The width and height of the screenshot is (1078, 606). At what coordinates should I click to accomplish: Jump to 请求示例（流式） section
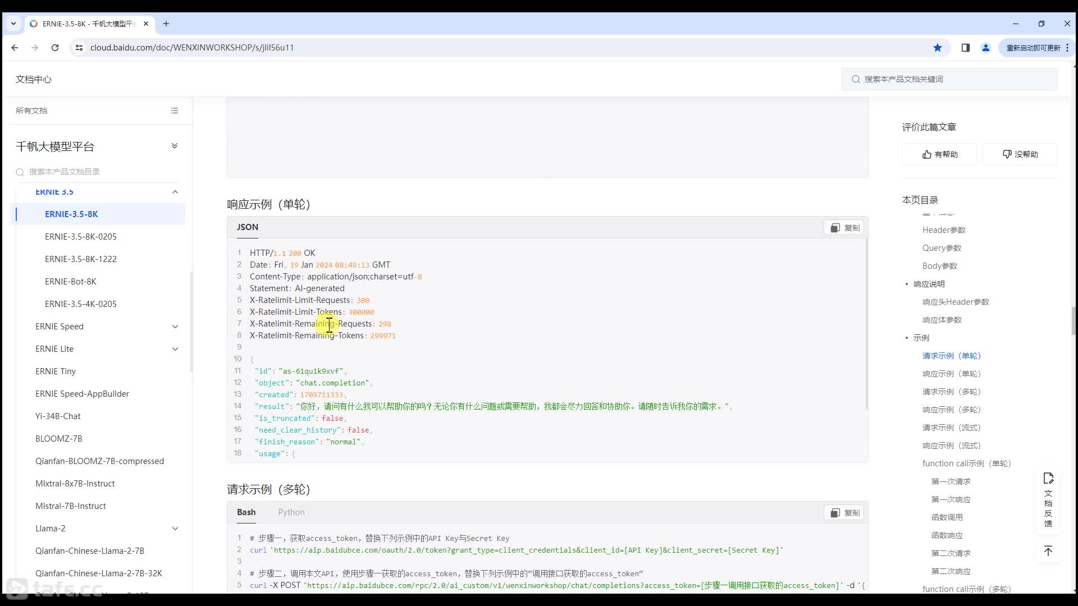pos(951,428)
